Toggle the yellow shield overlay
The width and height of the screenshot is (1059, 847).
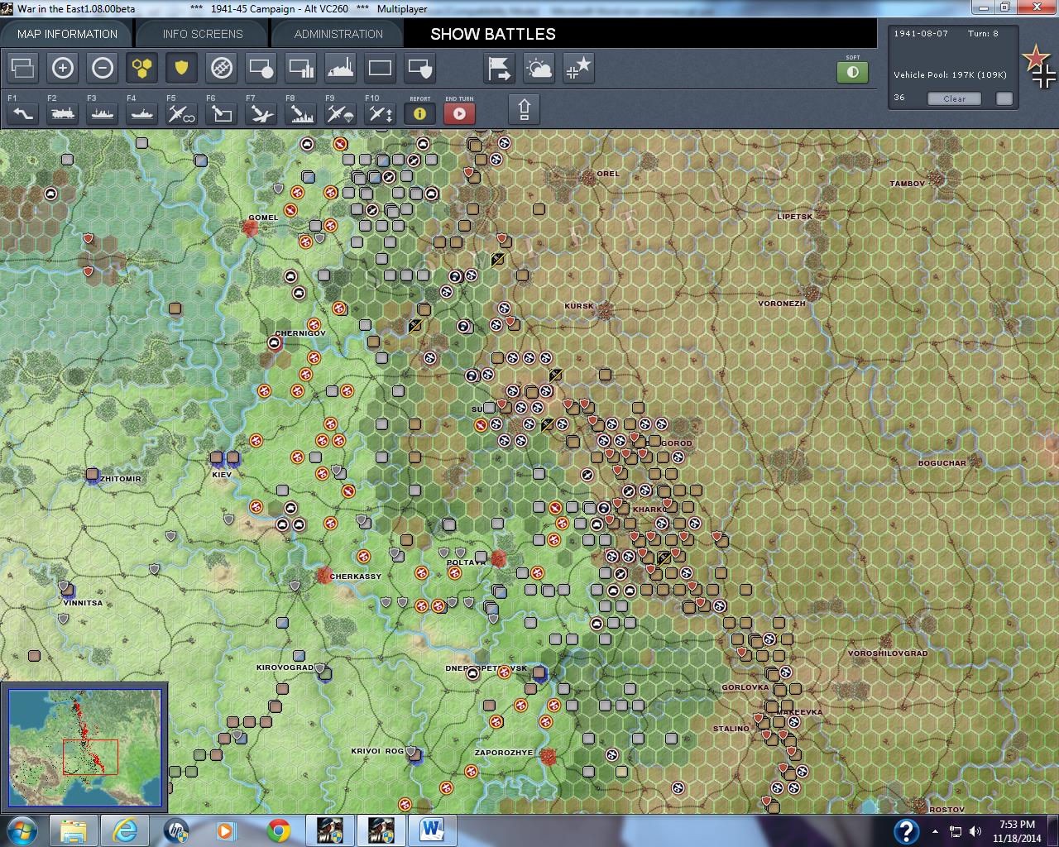point(181,69)
